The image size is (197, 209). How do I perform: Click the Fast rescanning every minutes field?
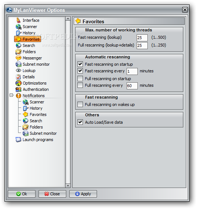(x=132, y=71)
